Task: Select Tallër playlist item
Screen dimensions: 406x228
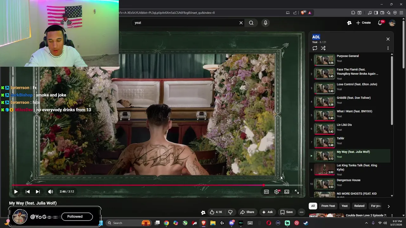Action: click(x=350, y=142)
